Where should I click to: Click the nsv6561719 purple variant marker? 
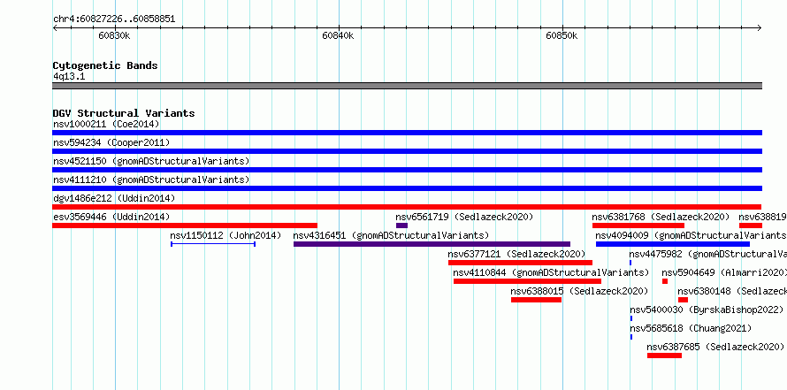401,226
